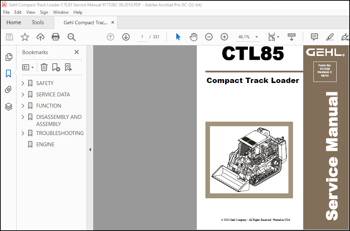Click the 2010 Gehl Company copyright line
This screenshot has width=350, height=231.
(x=255, y=220)
